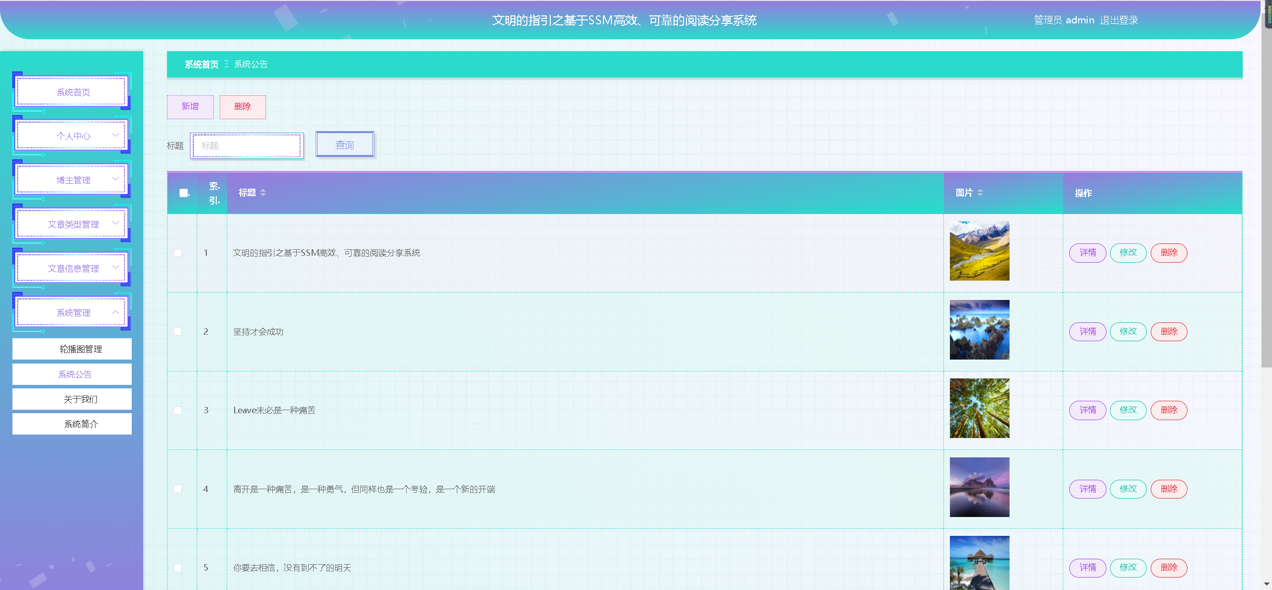This screenshot has width=1272, height=590.
Task: Open the rocky seascape thumbnail in row 2
Action: (979, 330)
